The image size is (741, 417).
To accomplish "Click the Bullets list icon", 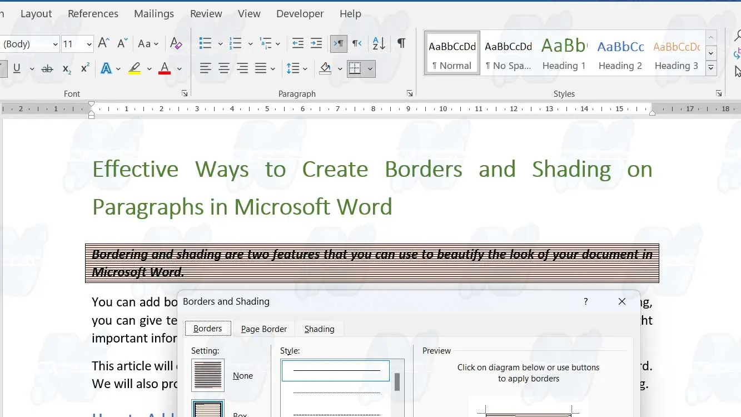I will tap(205, 43).
